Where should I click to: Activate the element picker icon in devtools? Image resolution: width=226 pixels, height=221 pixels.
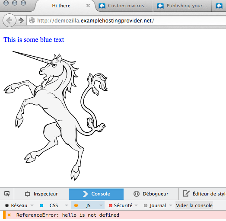click(7, 194)
